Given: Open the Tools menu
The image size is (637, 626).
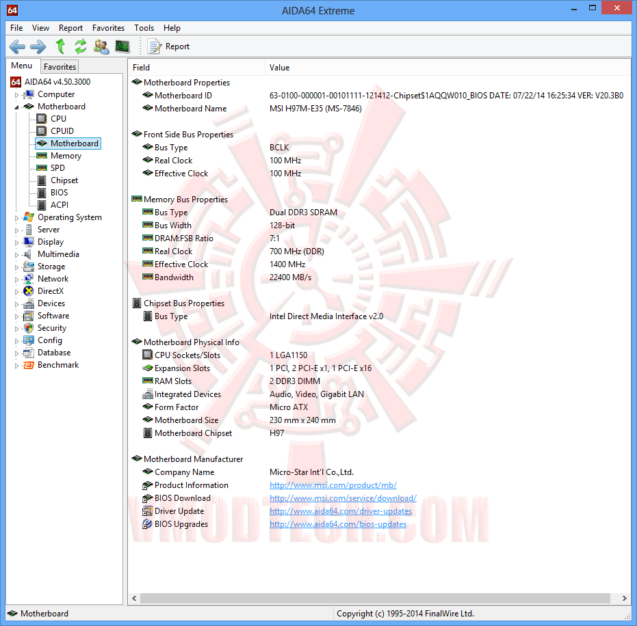Looking at the screenshot, I should [144, 28].
